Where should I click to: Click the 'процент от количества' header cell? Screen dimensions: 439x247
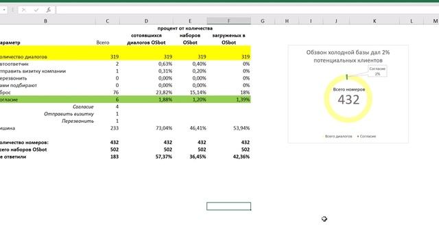(185, 28)
